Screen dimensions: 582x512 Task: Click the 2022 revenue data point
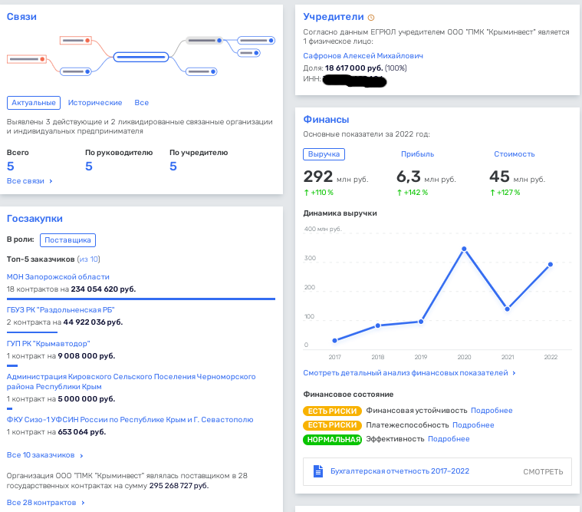coord(551,265)
